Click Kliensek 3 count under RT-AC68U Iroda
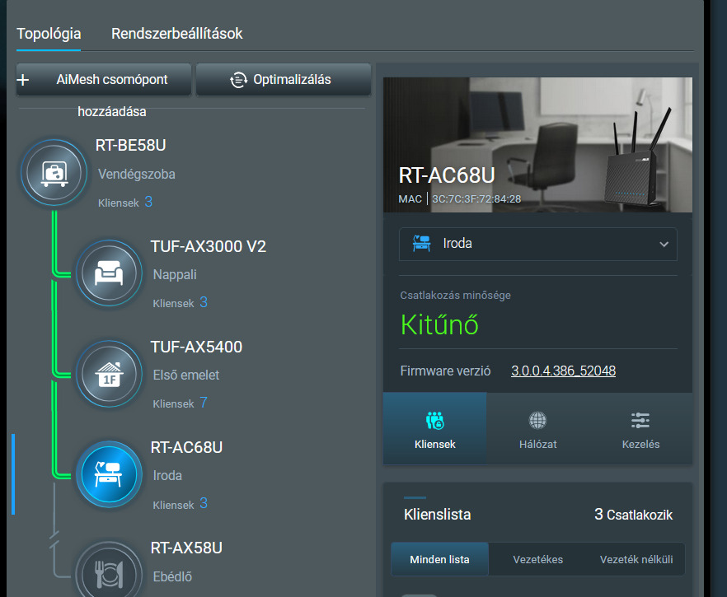 (180, 503)
